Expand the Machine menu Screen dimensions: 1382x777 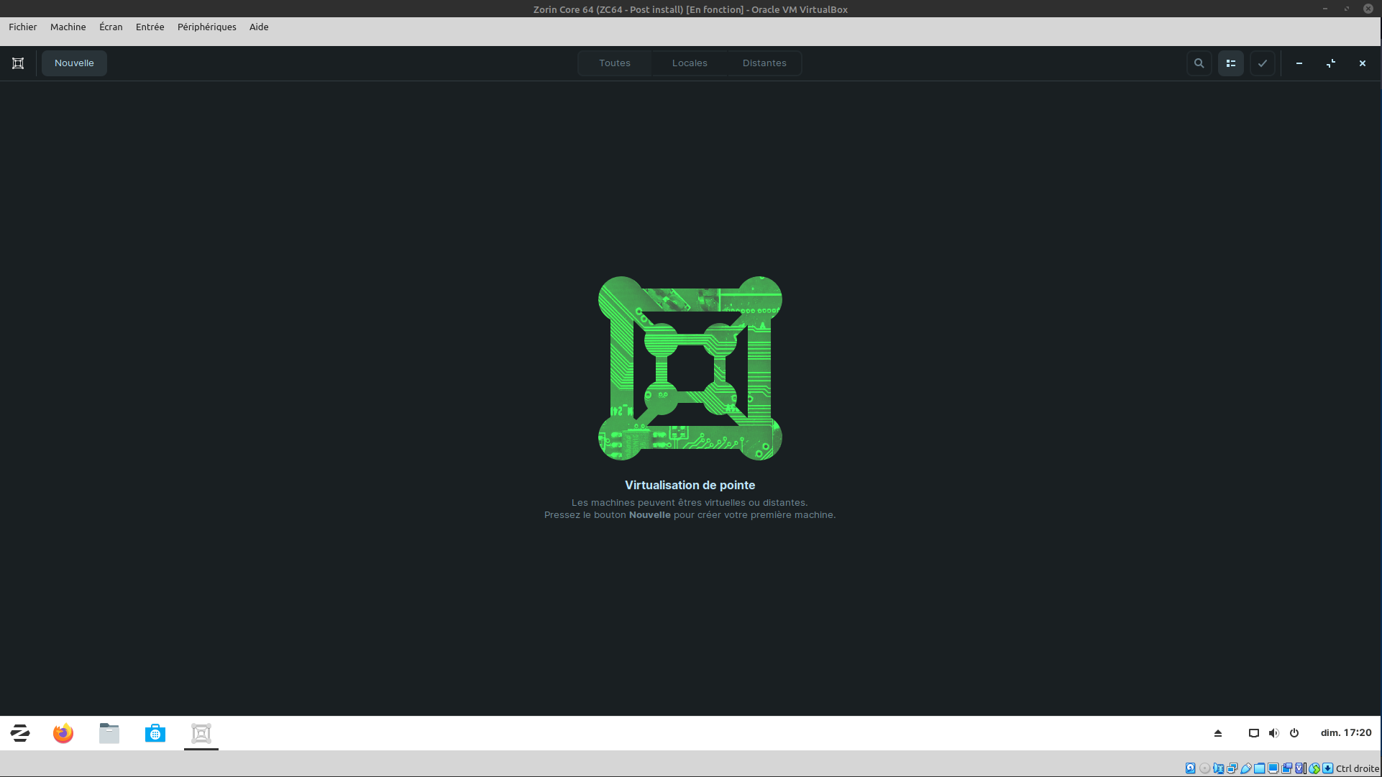click(68, 27)
